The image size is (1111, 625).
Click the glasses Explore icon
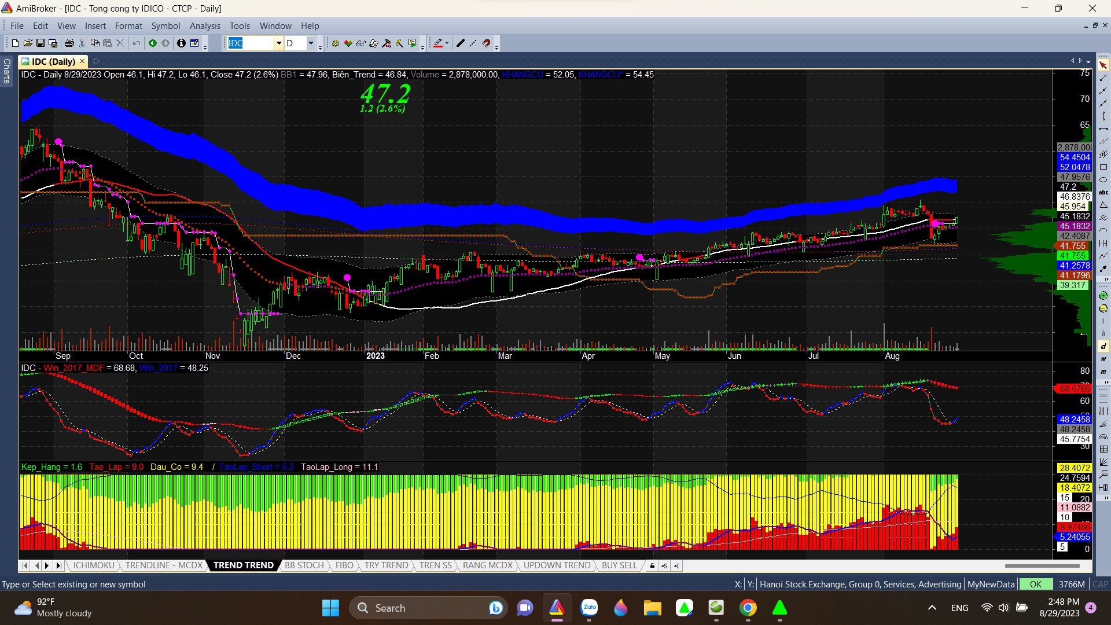pyautogui.click(x=360, y=43)
